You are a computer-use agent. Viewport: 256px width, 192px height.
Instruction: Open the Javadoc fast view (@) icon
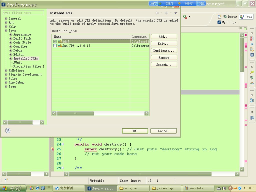(x=252, y=44)
